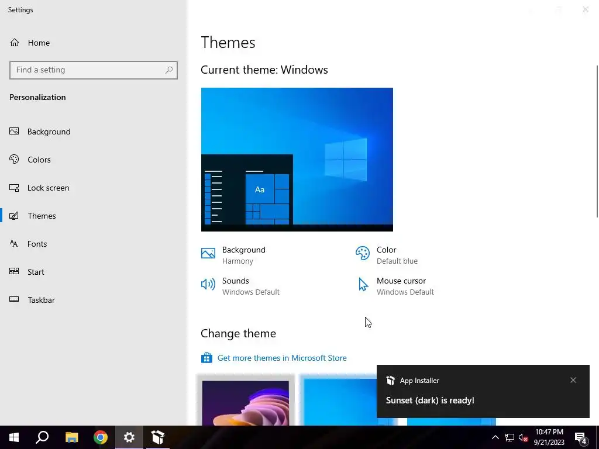Click Get more themes in Microsoft Store link
Screen dimensions: 599x449
coord(282,358)
